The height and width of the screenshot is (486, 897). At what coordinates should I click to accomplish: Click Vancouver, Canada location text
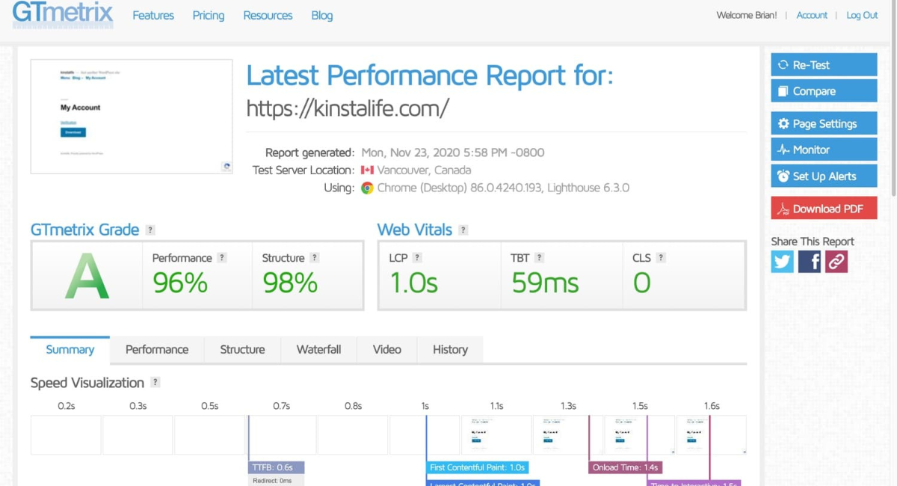pos(424,170)
